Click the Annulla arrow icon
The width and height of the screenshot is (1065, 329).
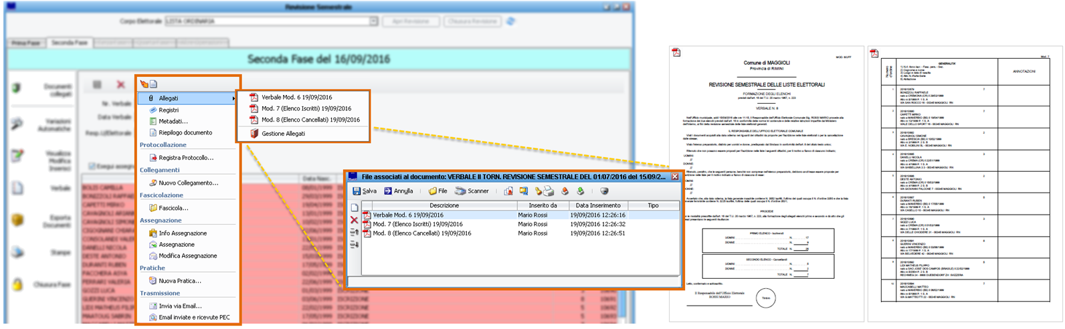coord(388,191)
